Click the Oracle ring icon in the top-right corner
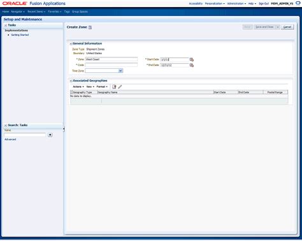Screen dimensions: 302x241 pyautogui.click(x=298, y=3)
